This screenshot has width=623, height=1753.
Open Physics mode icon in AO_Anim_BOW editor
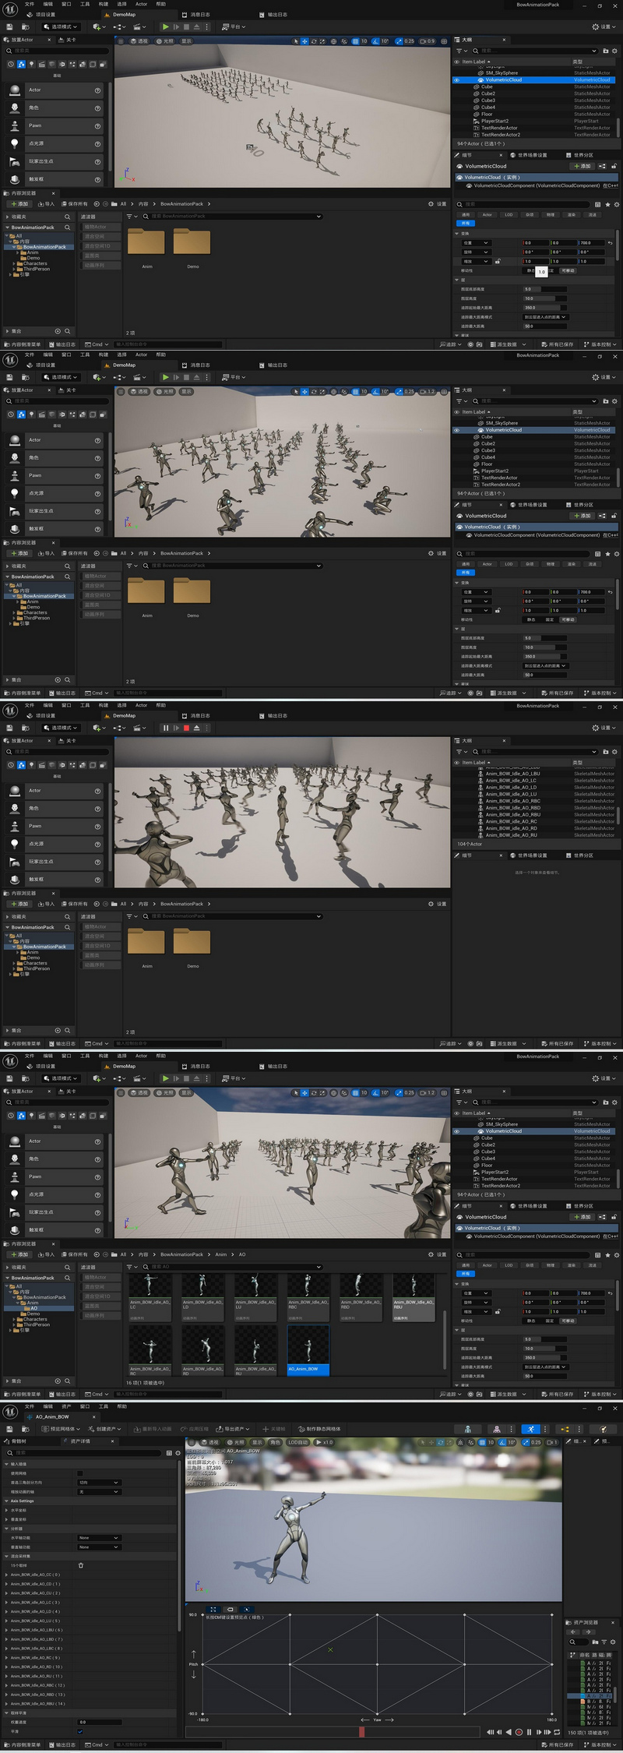603,1429
